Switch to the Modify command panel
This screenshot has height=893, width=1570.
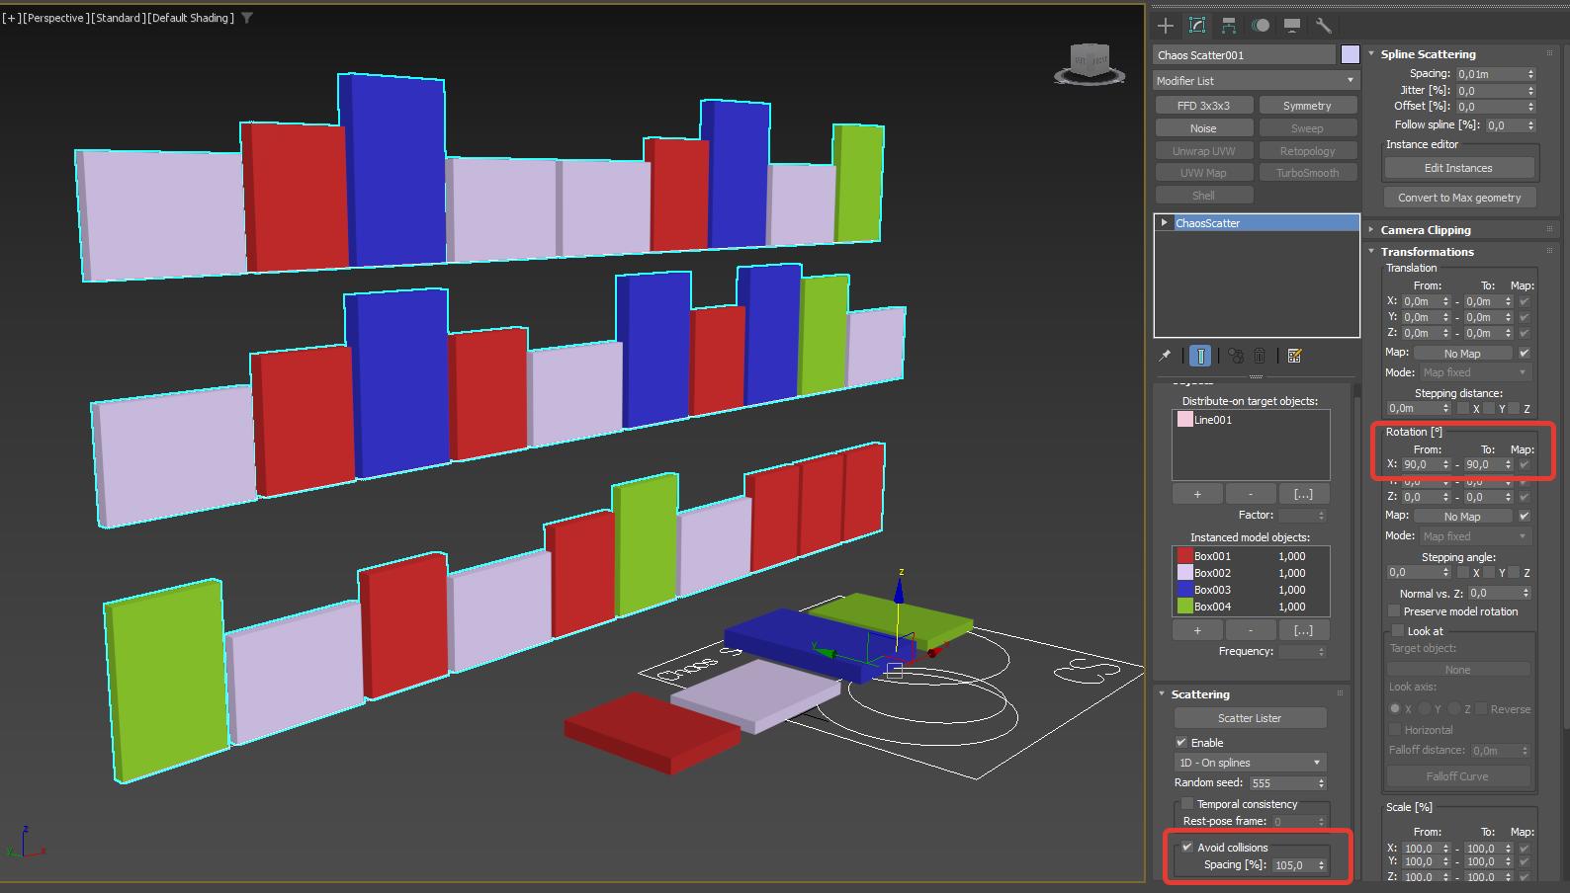click(x=1197, y=26)
